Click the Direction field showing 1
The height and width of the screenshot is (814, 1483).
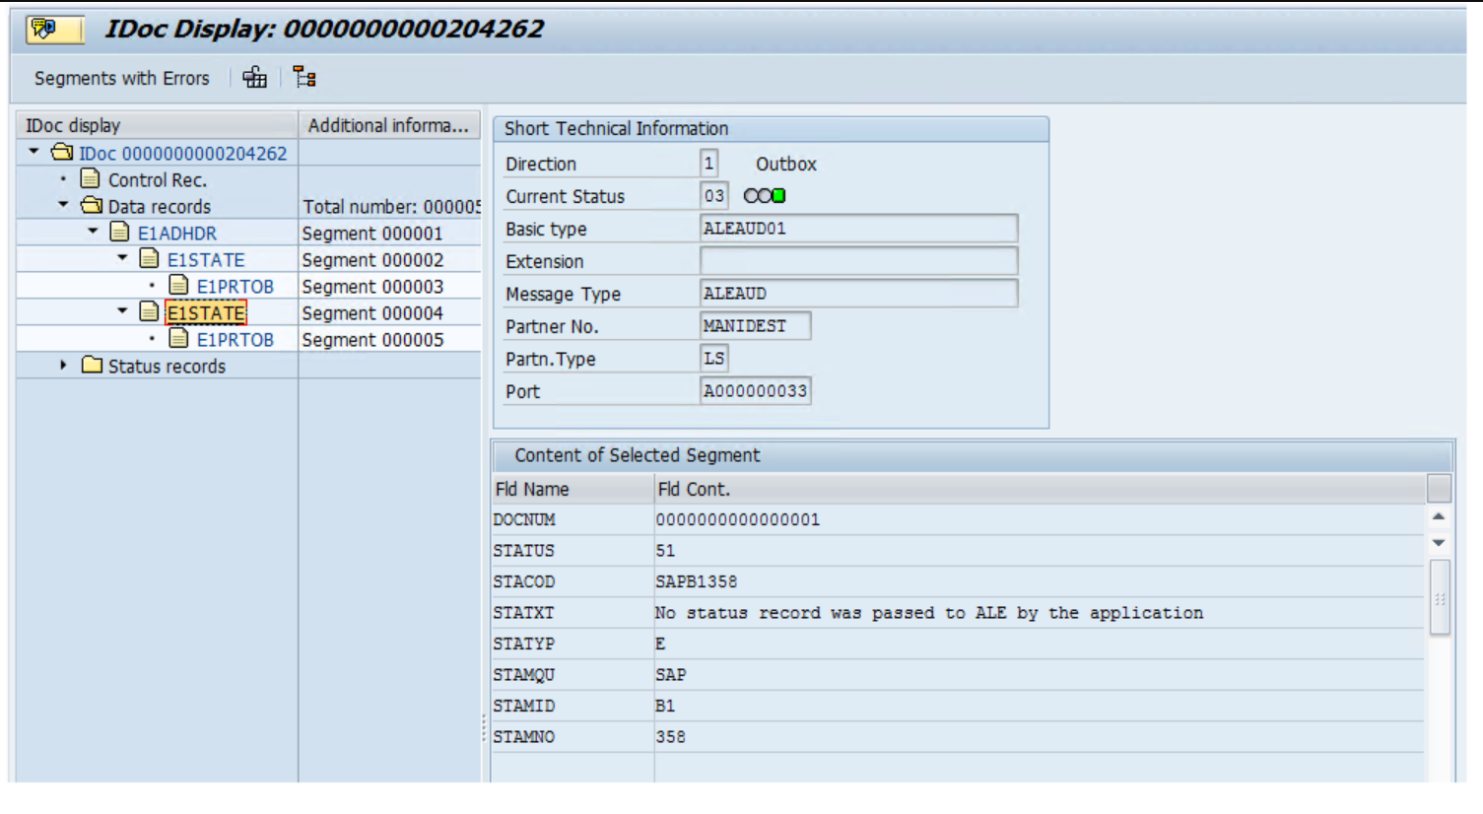tap(708, 164)
